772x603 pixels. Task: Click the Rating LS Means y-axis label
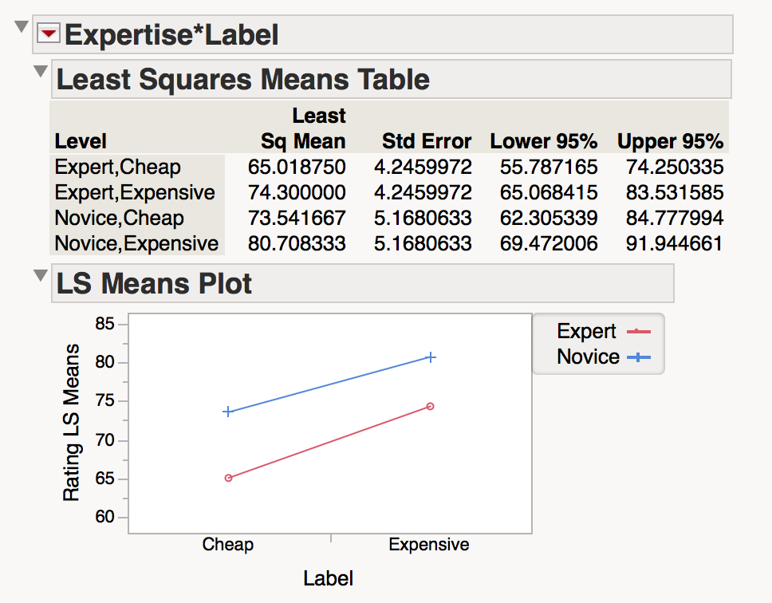click(x=72, y=423)
